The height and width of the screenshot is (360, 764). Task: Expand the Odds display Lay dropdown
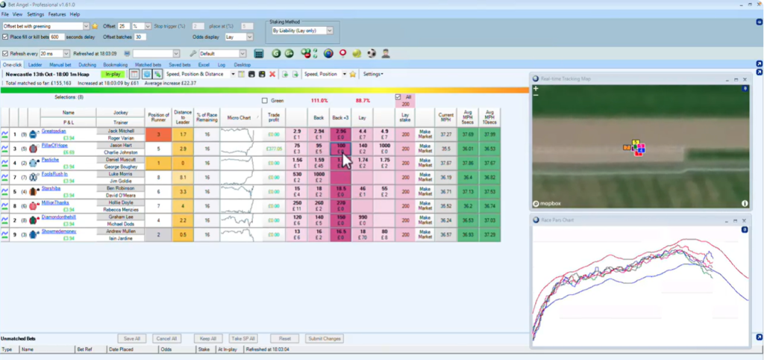click(239, 37)
